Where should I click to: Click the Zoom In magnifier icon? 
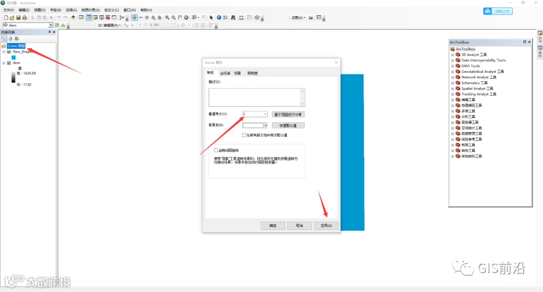pyautogui.click(x=167, y=17)
